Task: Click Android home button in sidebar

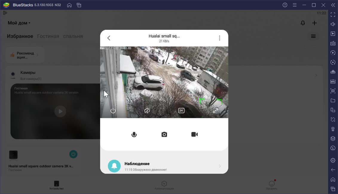Action: pyautogui.click(x=333, y=179)
